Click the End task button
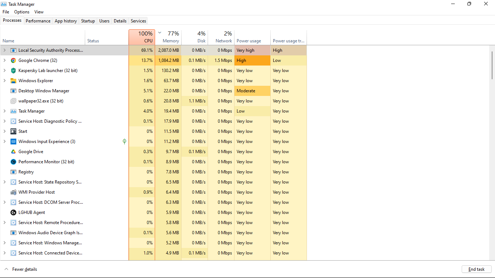This screenshot has width=495, height=278. pos(477,269)
